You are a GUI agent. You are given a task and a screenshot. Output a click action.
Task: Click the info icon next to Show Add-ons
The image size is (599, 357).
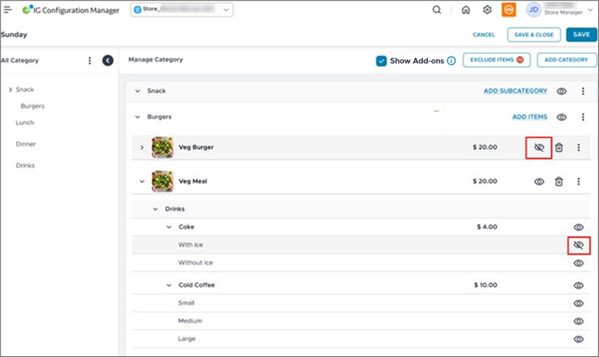451,60
